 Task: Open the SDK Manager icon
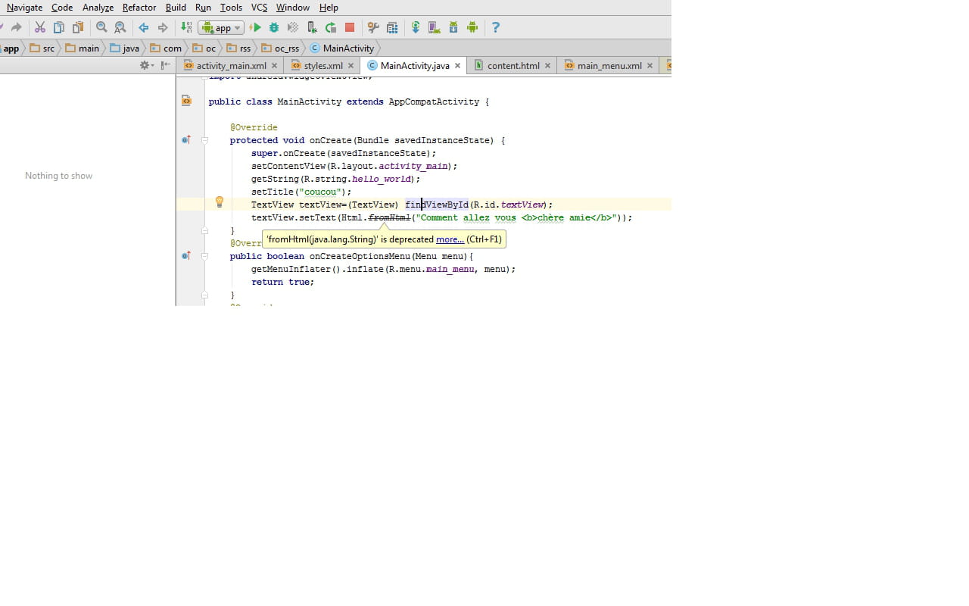453,27
